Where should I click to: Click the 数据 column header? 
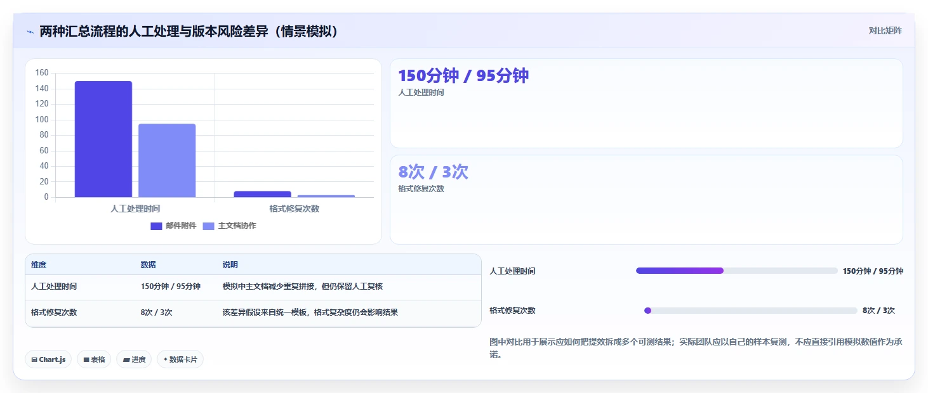click(x=149, y=265)
